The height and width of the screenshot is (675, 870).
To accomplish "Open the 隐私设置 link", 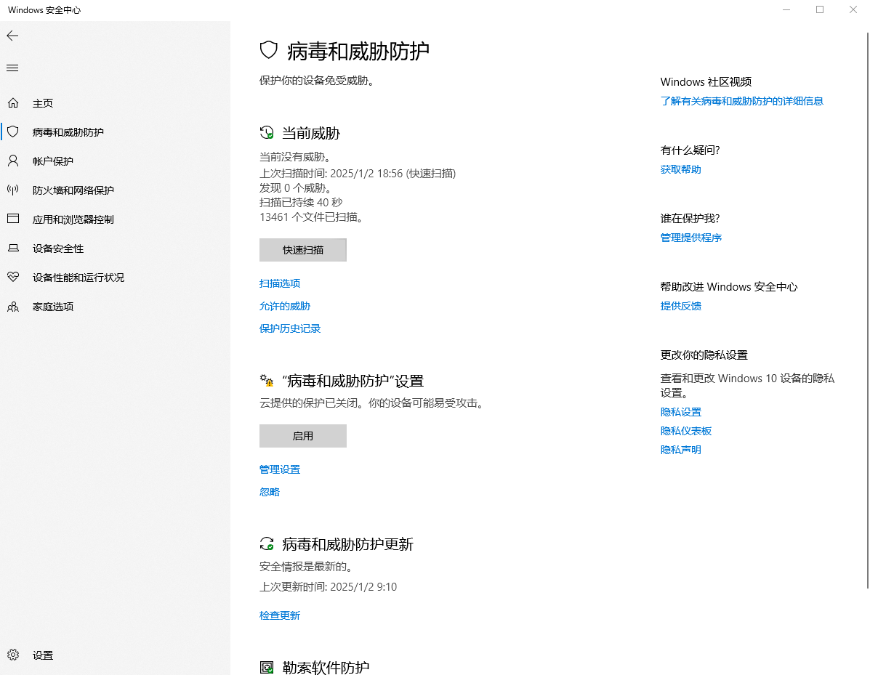I will (681, 412).
